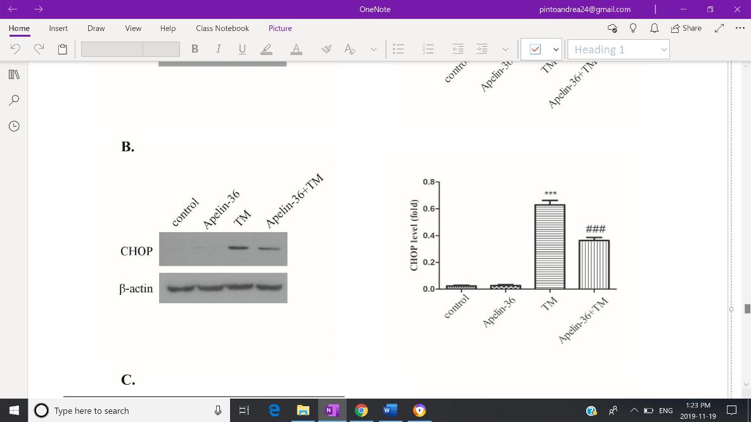Show recent notes
The image size is (751, 422).
14,126
